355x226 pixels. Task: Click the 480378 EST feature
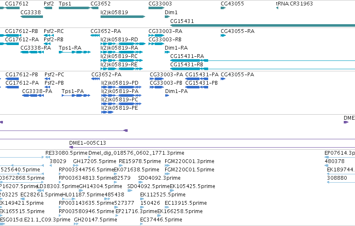[327, 166]
